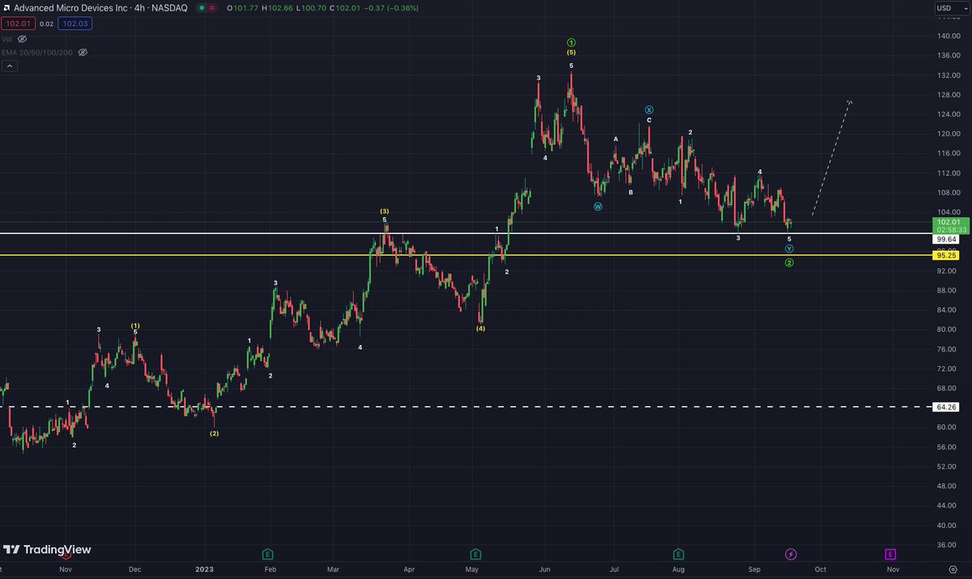This screenshot has width=972, height=579.
Task: Click the Oct label on the time axis
Action: 820,570
